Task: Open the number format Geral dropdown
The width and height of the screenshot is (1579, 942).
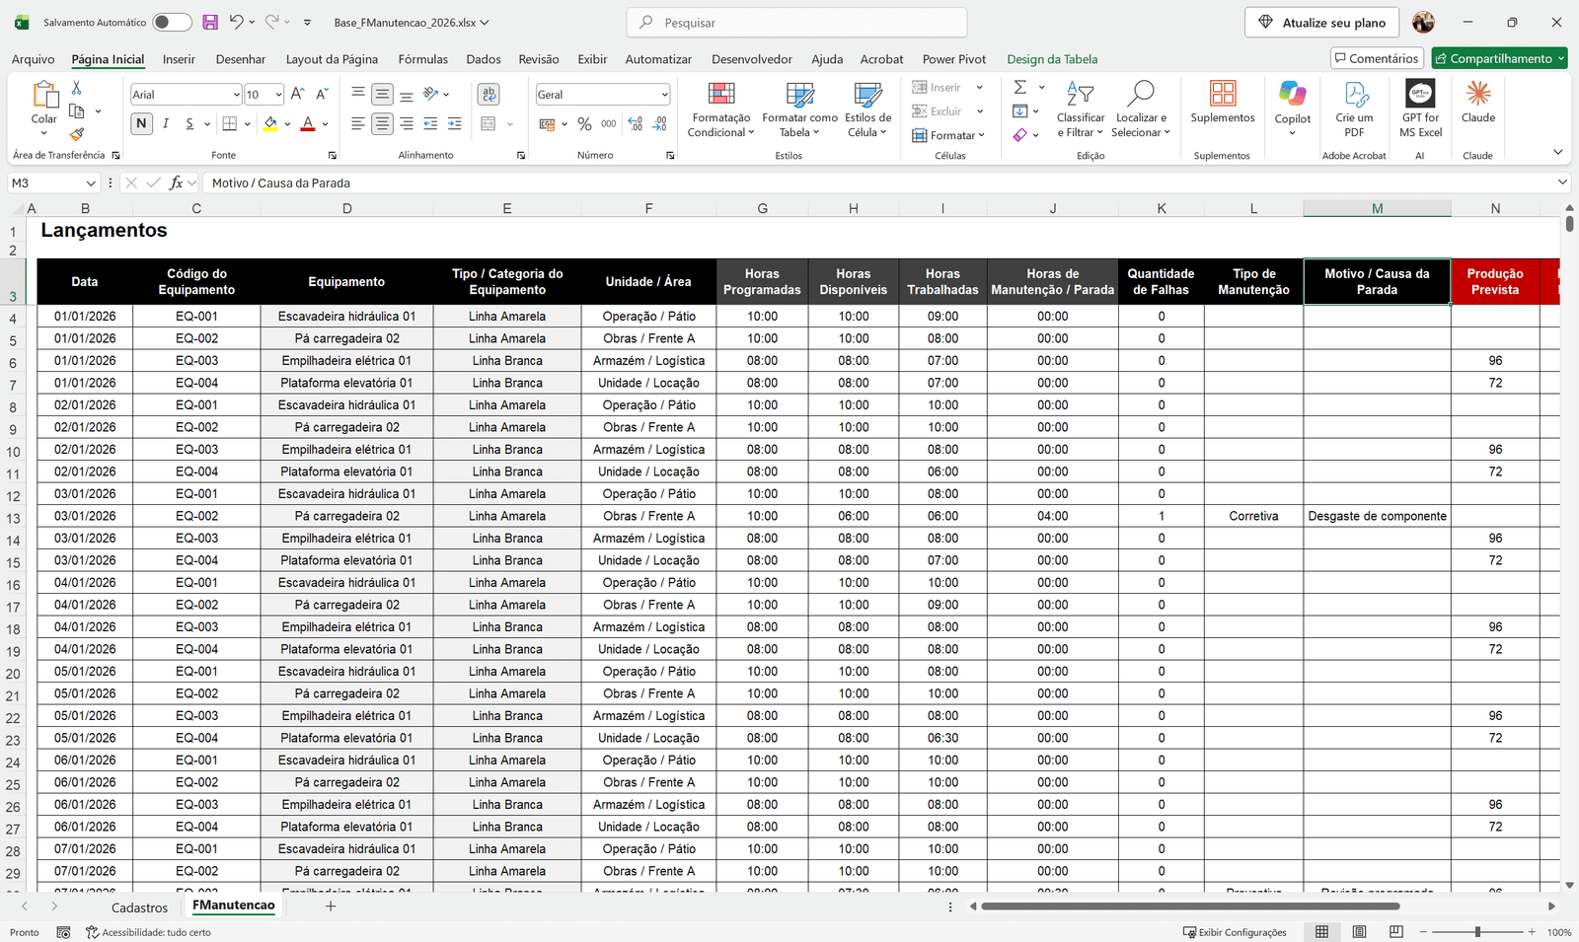Action: tap(665, 95)
